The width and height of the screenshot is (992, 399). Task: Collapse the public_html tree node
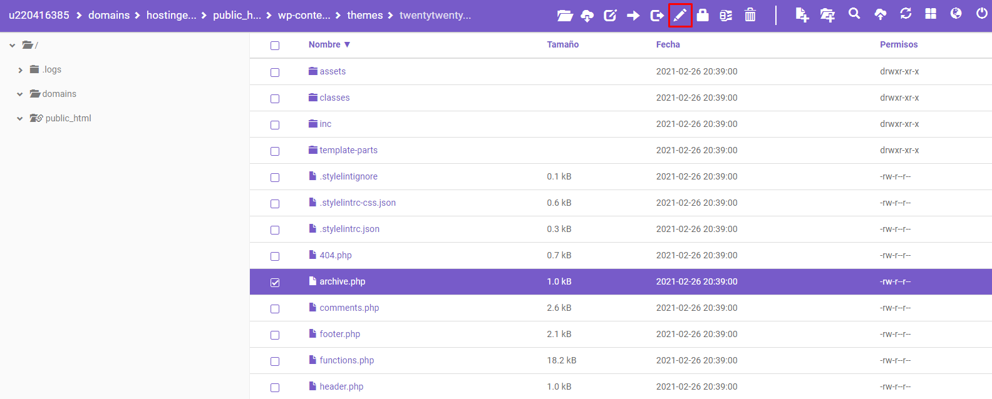pos(20,119)
